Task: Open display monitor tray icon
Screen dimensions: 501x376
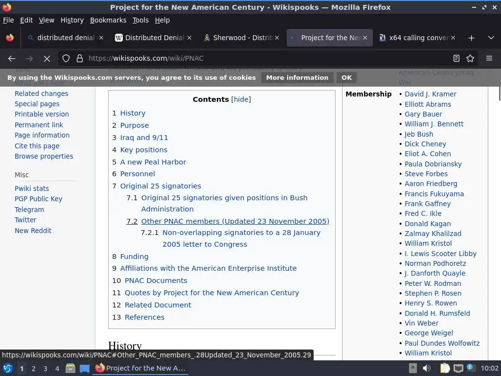Action: (458, 368)
